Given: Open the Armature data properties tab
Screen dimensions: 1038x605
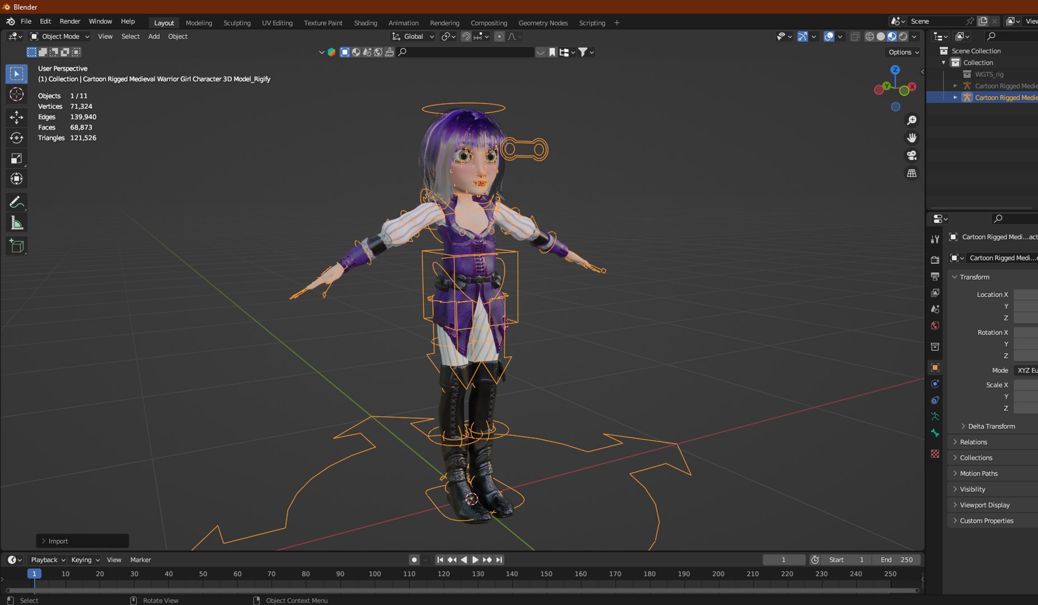Looking at the screenshot, I should point(935,416).
